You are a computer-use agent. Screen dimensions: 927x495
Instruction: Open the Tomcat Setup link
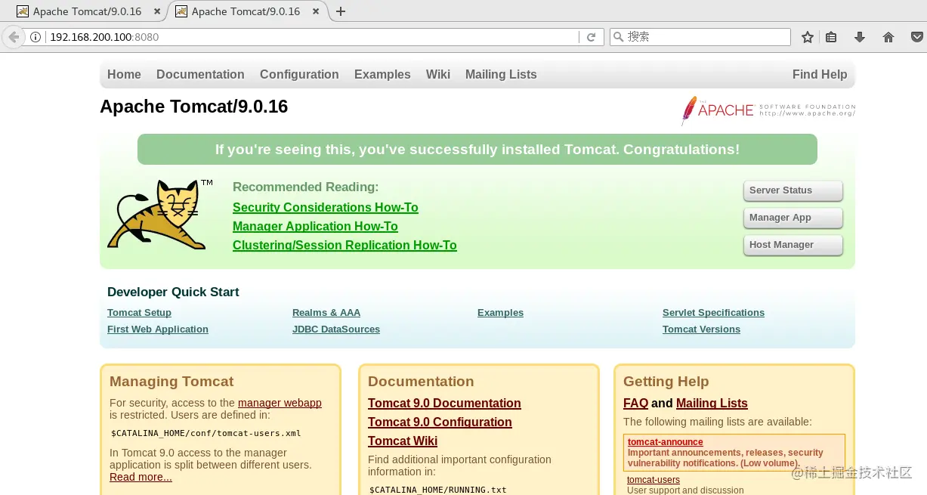(x=139, y=313)
